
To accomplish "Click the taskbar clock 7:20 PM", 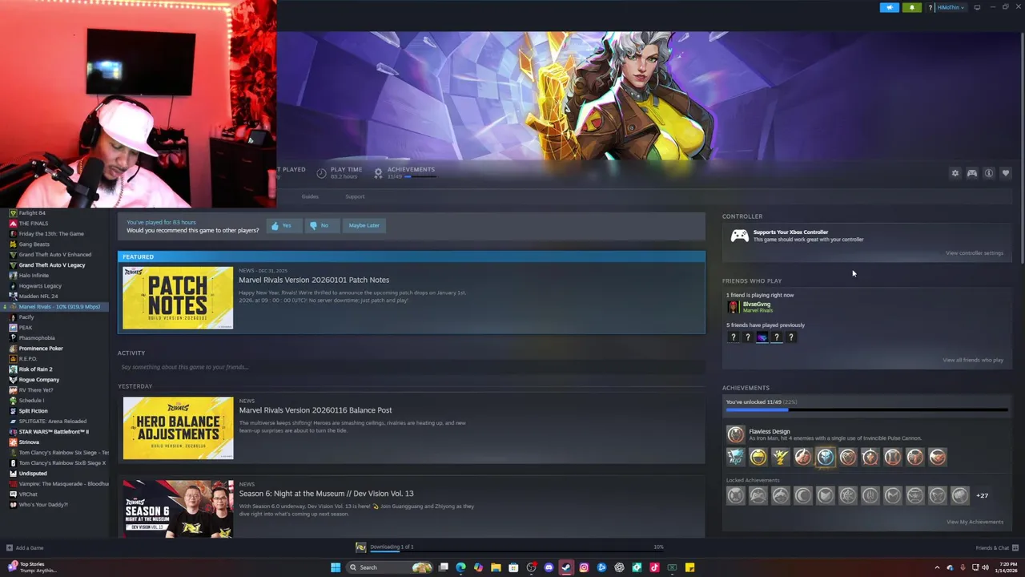I will click(x=1008, y=567).
